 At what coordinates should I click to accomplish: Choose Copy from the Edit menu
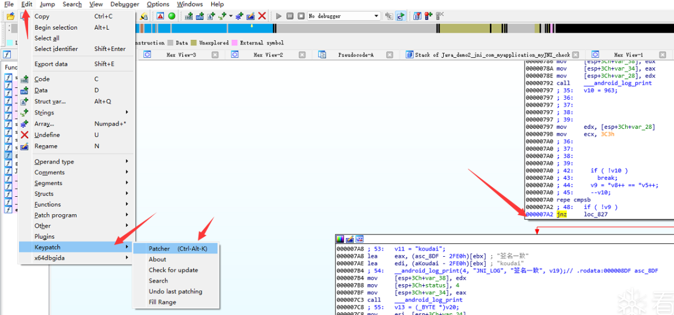(x=76, y=16)
